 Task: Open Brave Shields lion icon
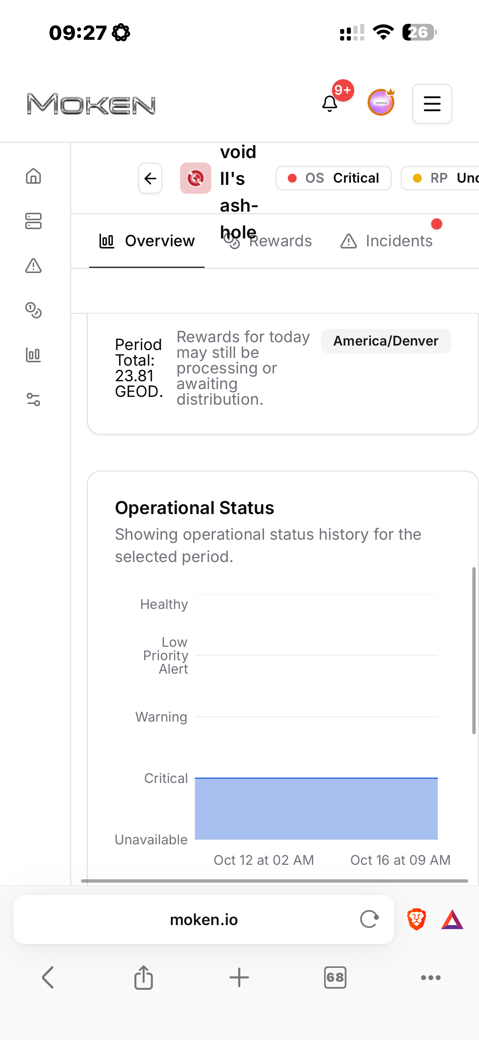click(417, 920)
